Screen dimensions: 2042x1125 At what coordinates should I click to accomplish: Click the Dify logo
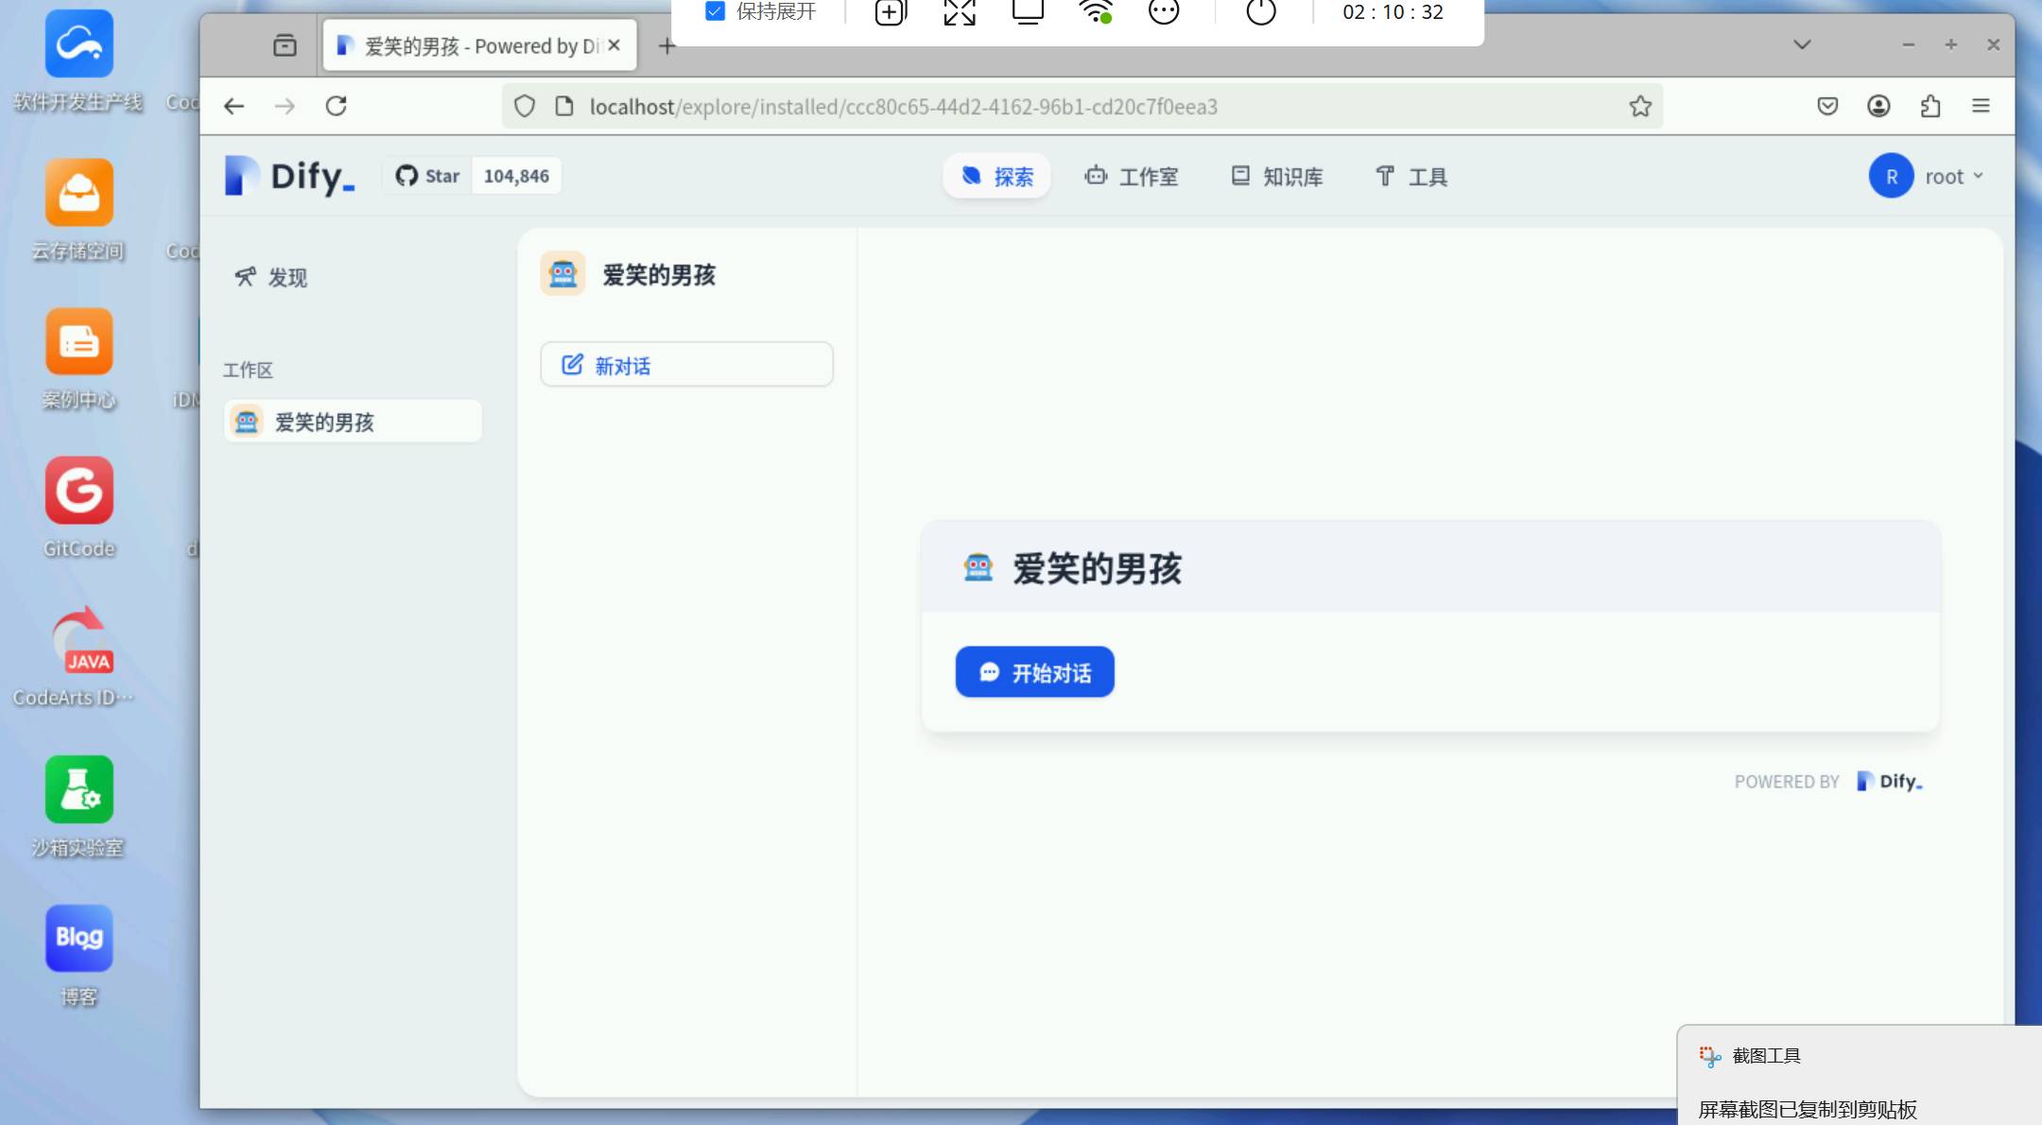pyautogui.click(x=289, y=176)
